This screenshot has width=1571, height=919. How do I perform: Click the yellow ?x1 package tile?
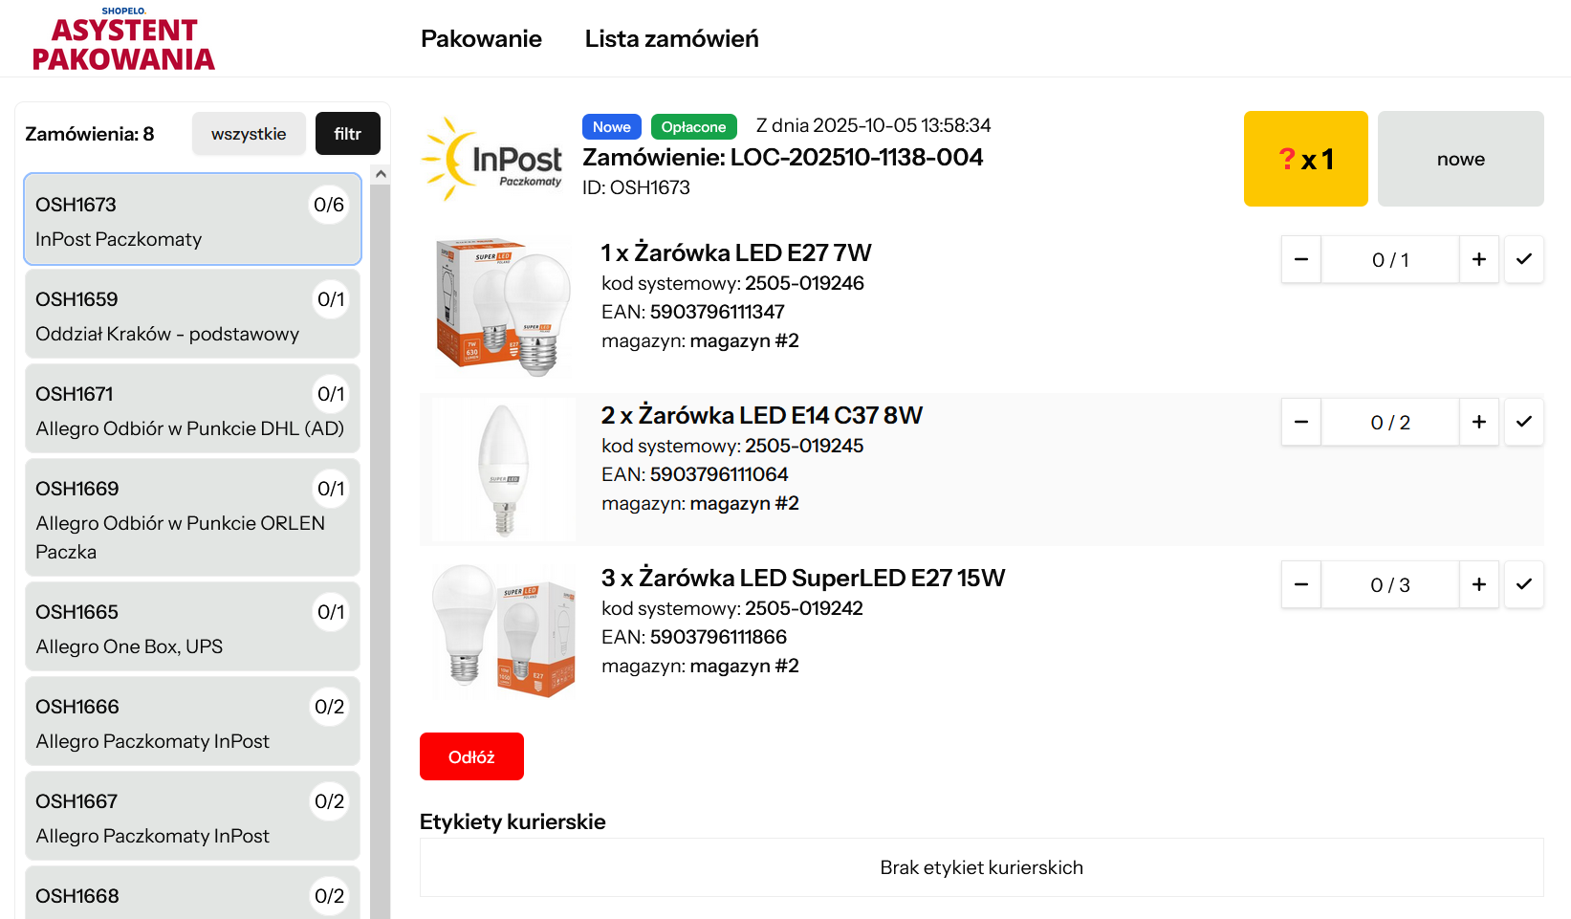click(x=1305, y=159)
